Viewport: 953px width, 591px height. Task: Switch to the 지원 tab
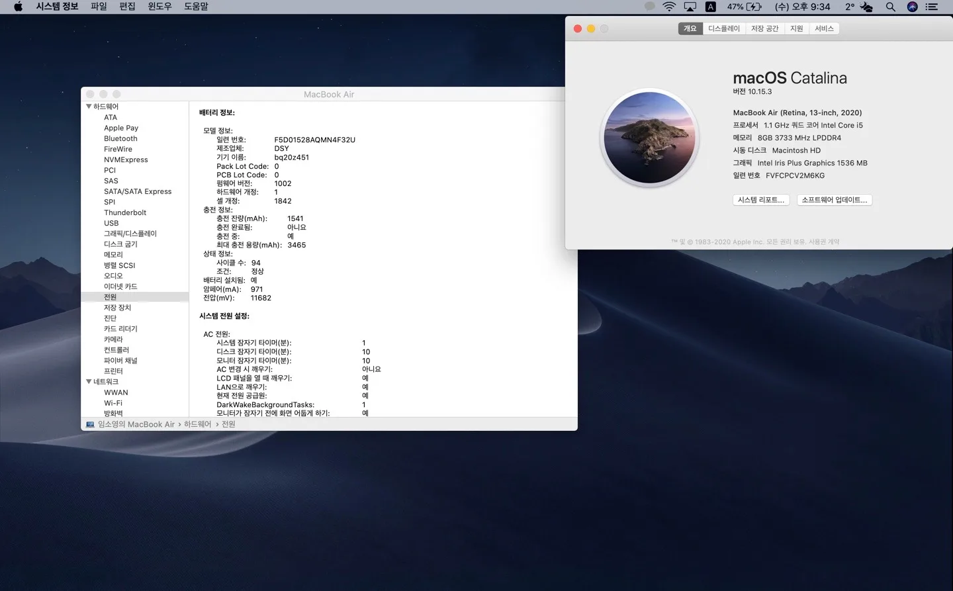[x=796, y=28]
